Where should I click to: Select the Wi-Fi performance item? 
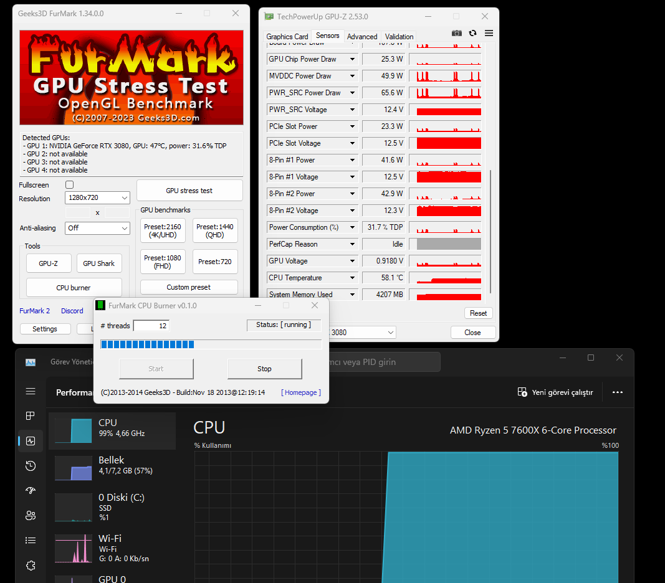tap(112, 548)
